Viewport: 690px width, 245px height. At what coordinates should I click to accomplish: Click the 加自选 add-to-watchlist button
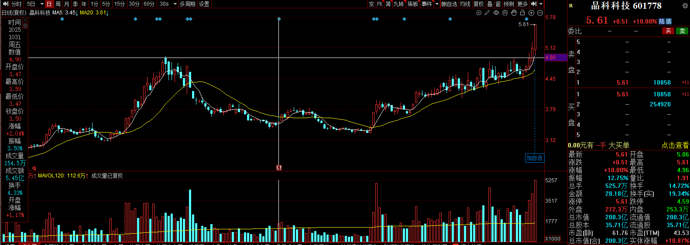point(534,158)
